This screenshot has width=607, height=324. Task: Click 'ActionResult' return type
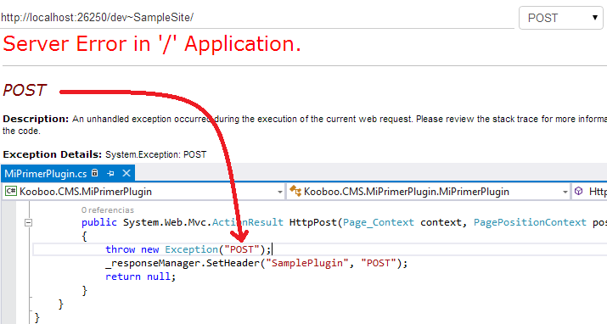tap(247, 222)
